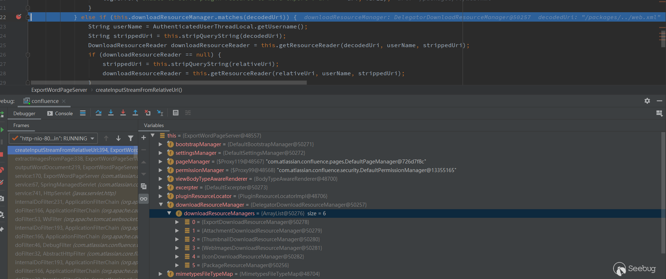Image resolution: width=666 pixels, height=279 pixels.
Task: Click the Trace Current Stream Chain icon
Action: click(188, 113)
